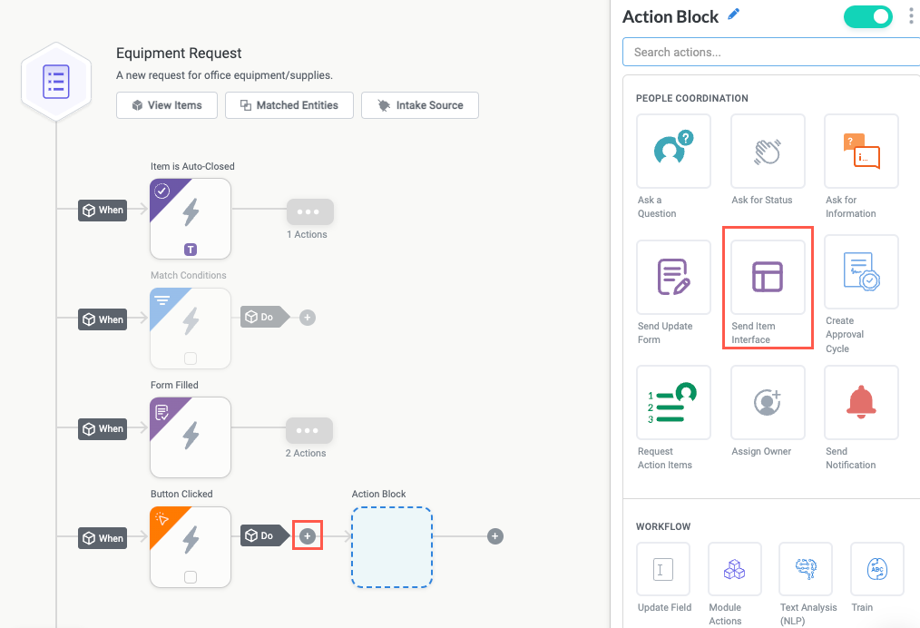
Task: Click the Button Clicked trigger block
Action: (190, 546)
